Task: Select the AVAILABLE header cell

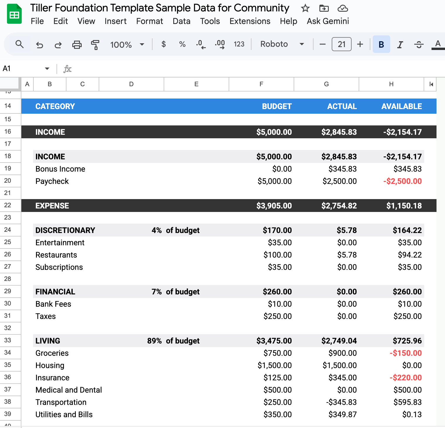Action: pyautogui.click(x=401, y=106)
